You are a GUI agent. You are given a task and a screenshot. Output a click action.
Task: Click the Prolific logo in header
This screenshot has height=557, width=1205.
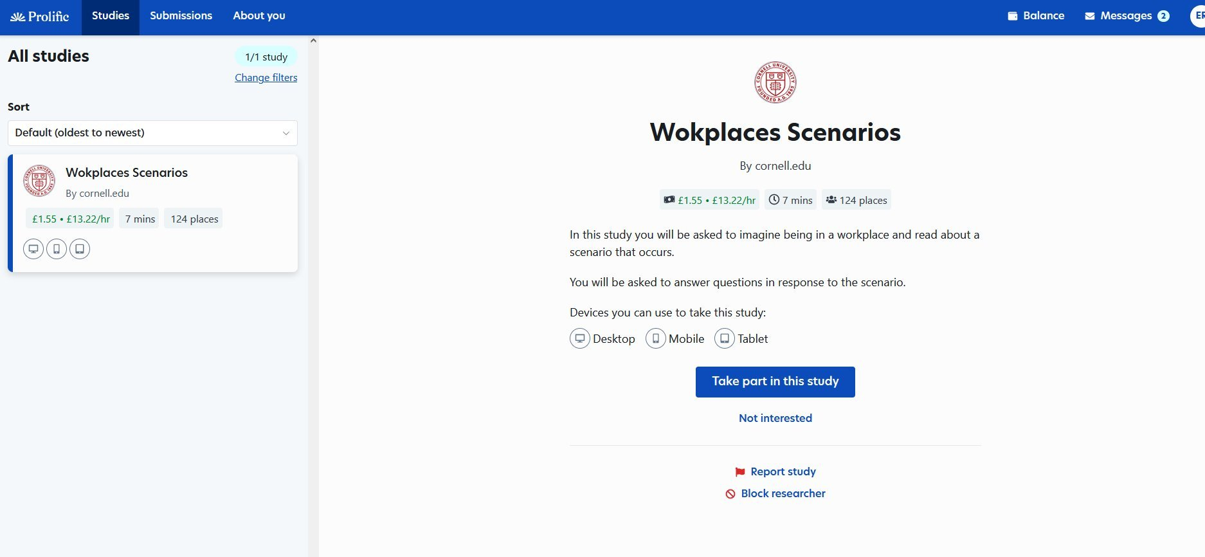(40, 17)
